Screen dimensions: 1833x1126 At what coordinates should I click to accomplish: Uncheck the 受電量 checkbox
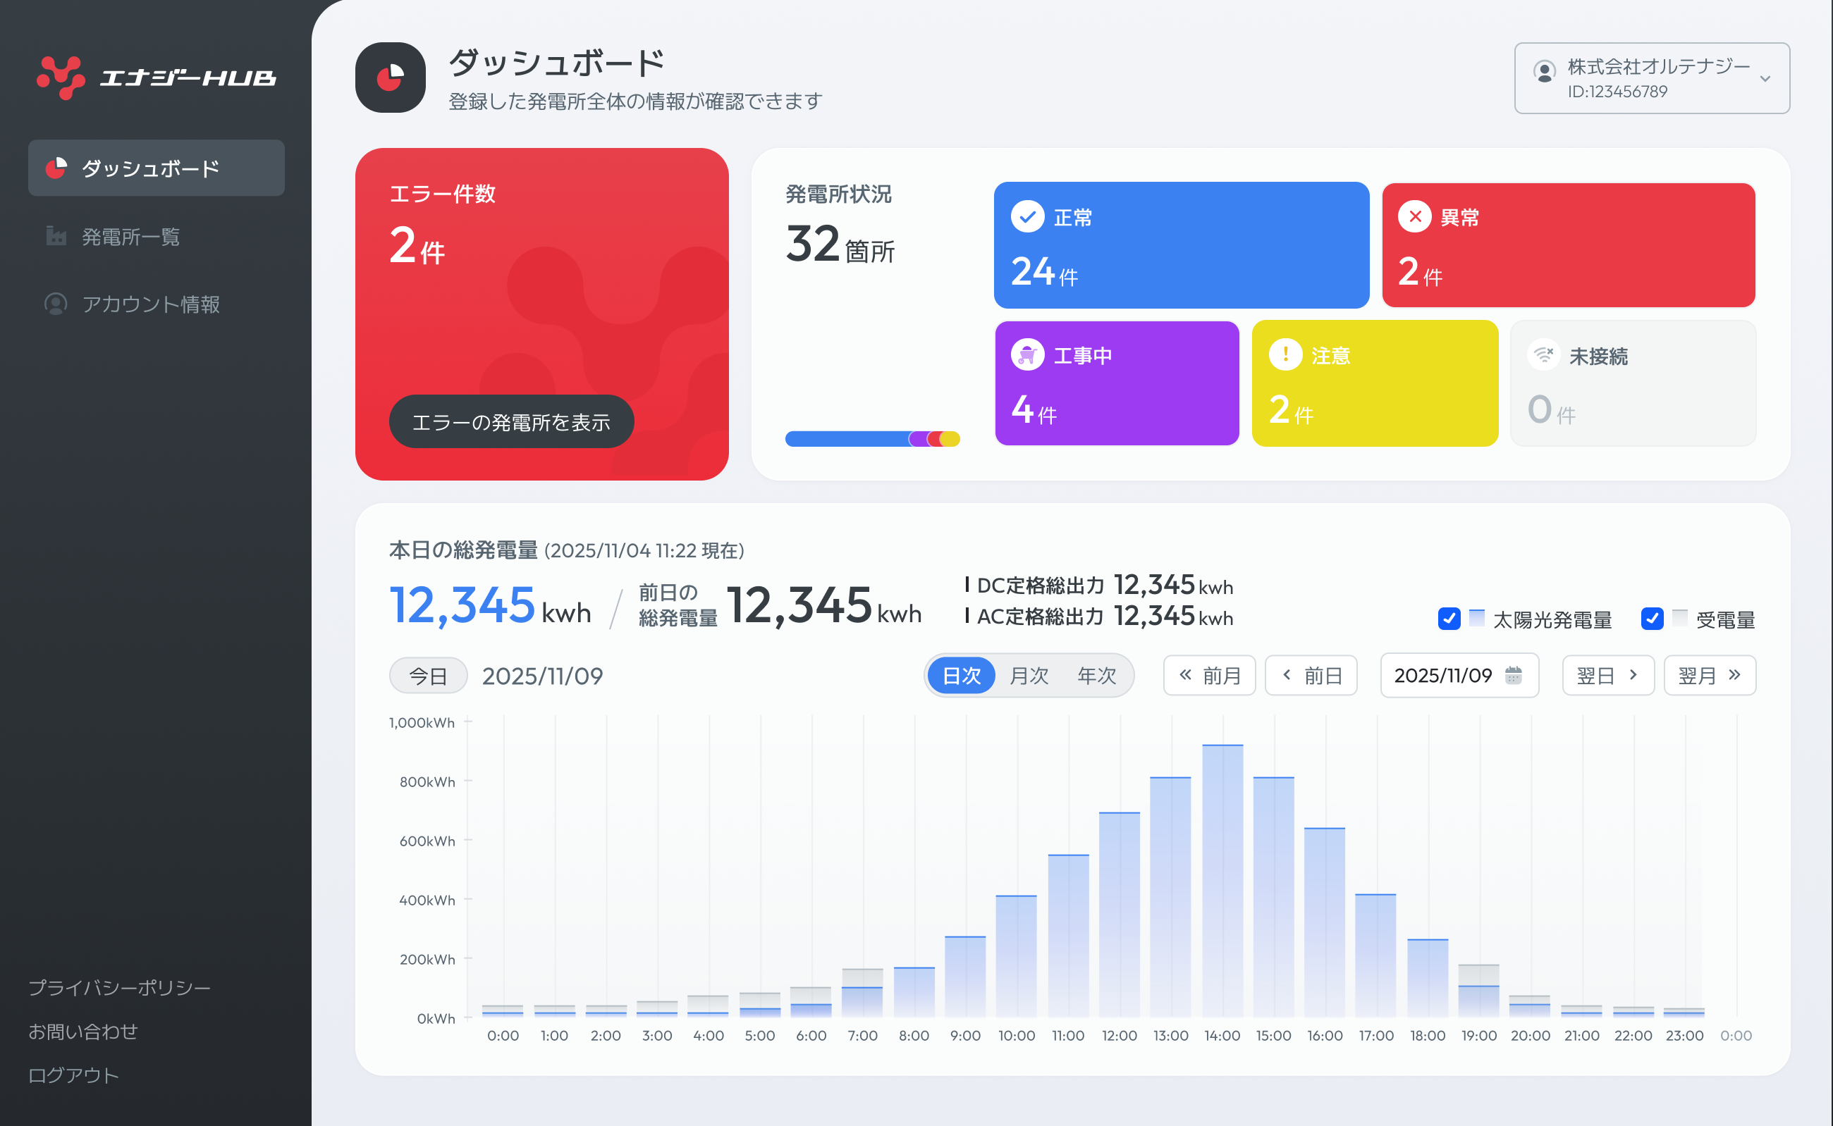pyautogui.click(x=1652, y=619)
